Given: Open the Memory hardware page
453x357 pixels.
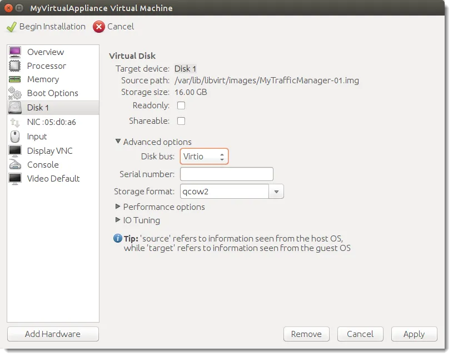Looking at the screenshot, I should tap(53, 79).
